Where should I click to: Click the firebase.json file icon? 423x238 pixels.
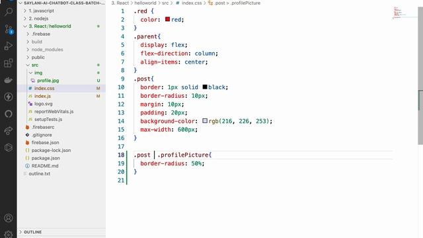click(x=27, y=143)
